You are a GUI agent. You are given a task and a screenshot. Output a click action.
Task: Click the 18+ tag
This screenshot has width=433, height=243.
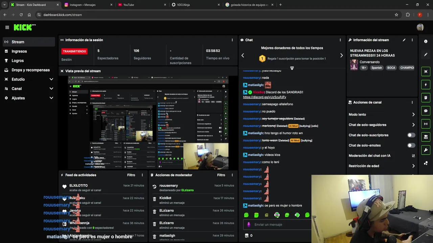click(364, 67)
